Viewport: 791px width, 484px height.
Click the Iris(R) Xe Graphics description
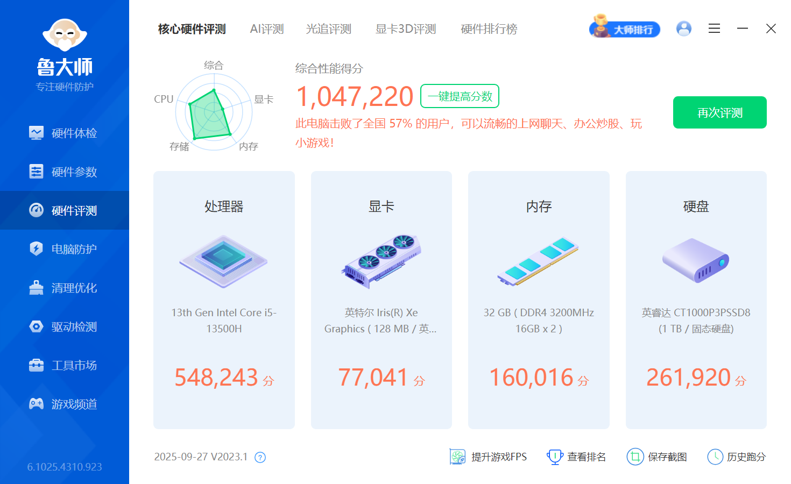point(381,321)
